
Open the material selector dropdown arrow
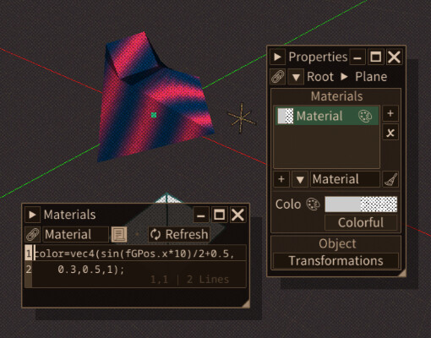pos(300,179)
